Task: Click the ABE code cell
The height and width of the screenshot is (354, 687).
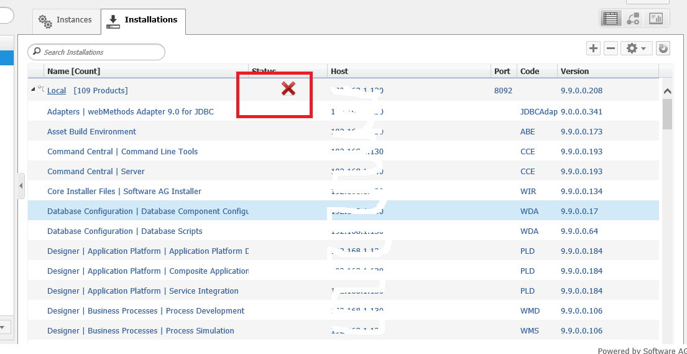Action: coord(527,132)
